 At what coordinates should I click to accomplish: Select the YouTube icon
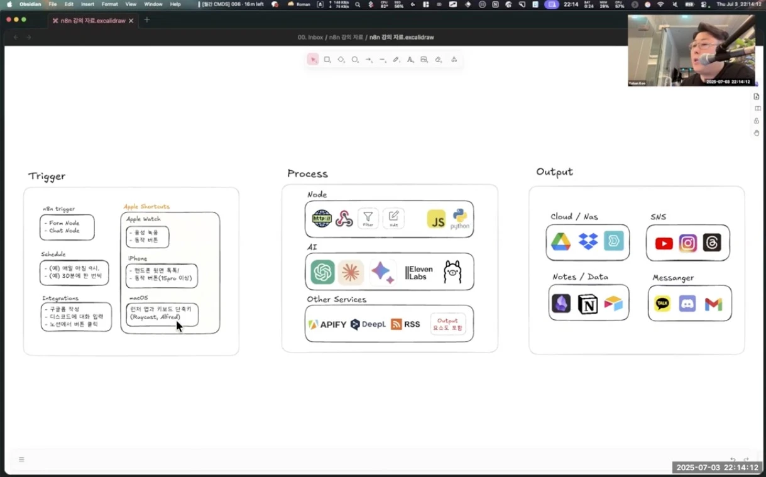pos(664,243)
